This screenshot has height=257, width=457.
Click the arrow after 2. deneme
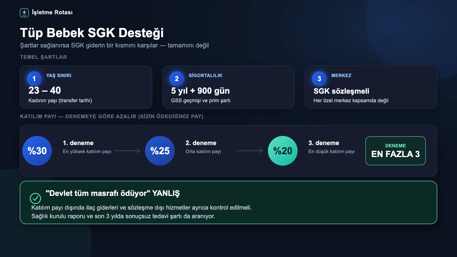pyautogui.click(x=250, y=151)
